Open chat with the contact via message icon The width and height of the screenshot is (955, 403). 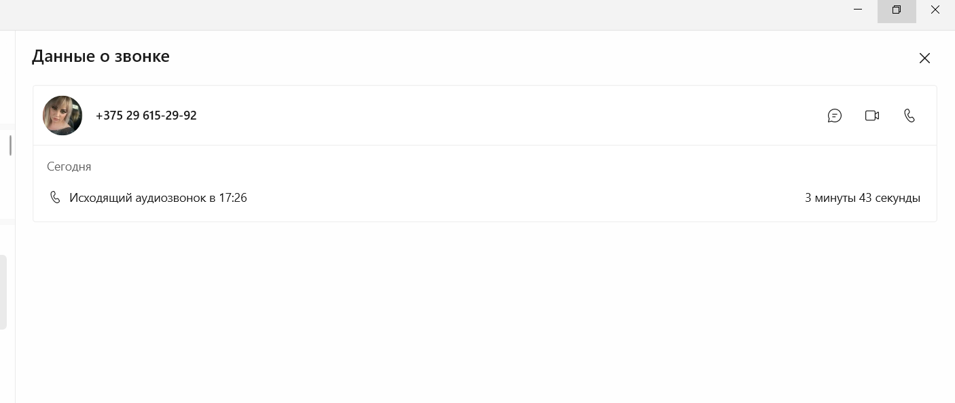834,116
